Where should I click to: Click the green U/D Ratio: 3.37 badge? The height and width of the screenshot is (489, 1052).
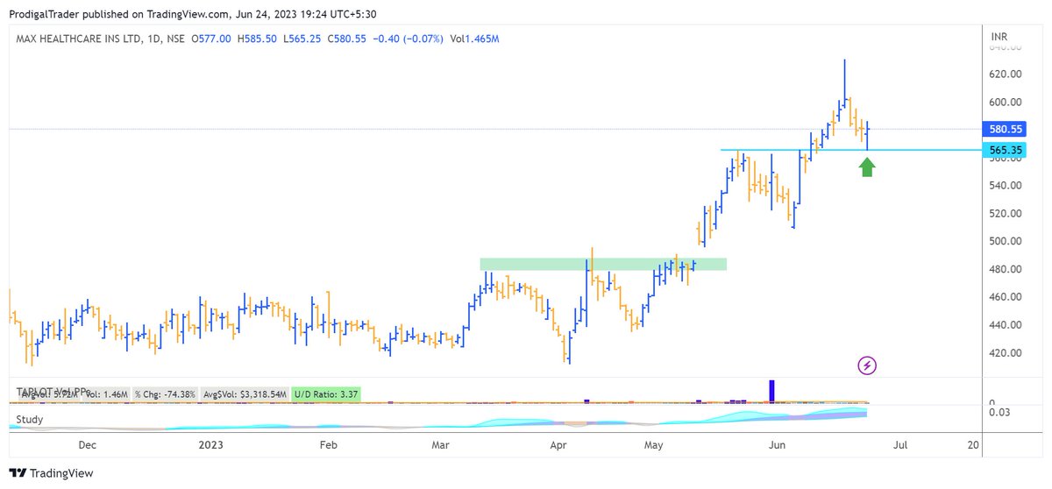coord(327,395)
